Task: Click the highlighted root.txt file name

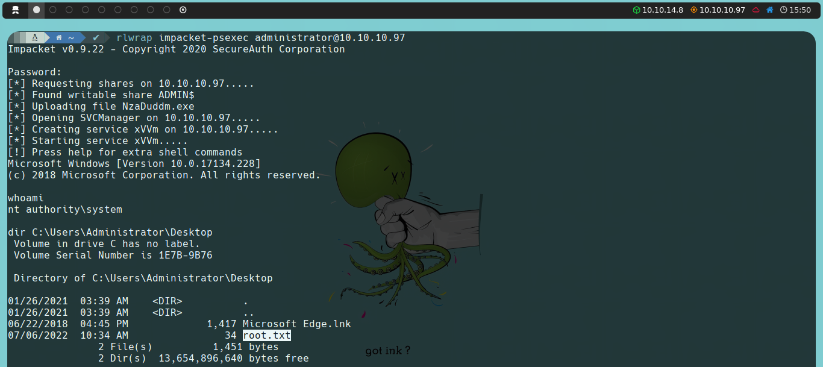Action: coord(267,335)
